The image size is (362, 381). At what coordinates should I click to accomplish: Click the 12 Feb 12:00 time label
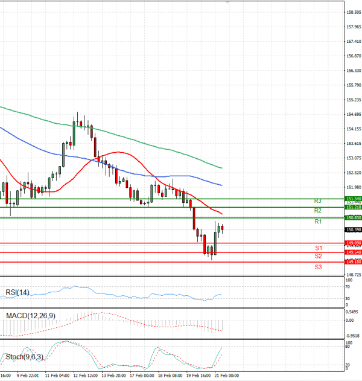pos(86,376)
